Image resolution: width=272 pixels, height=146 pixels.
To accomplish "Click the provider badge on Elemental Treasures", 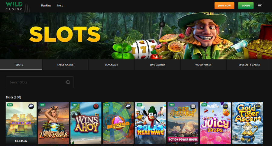I will (193, 106).
